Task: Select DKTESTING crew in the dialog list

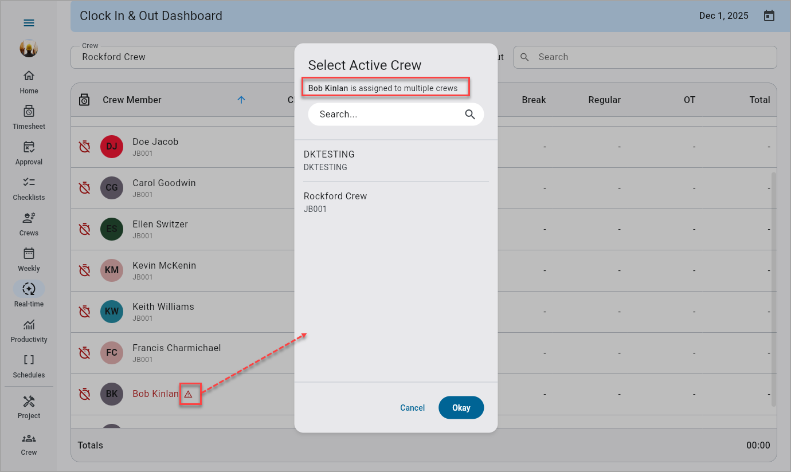Action: 395,160
